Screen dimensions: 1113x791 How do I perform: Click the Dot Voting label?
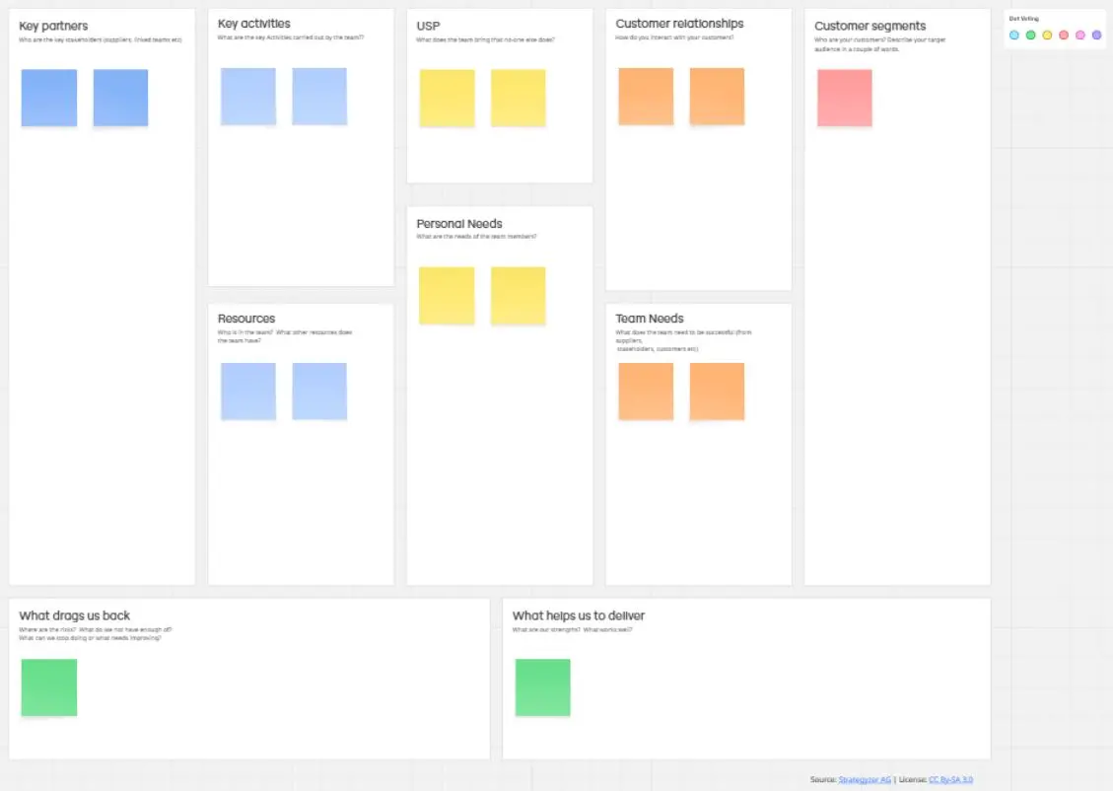[1023, 19]
